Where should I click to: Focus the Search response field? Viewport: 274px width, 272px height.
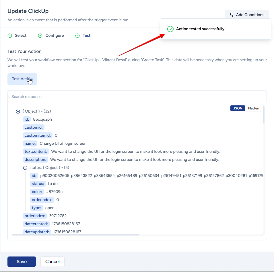coord(137,97)
